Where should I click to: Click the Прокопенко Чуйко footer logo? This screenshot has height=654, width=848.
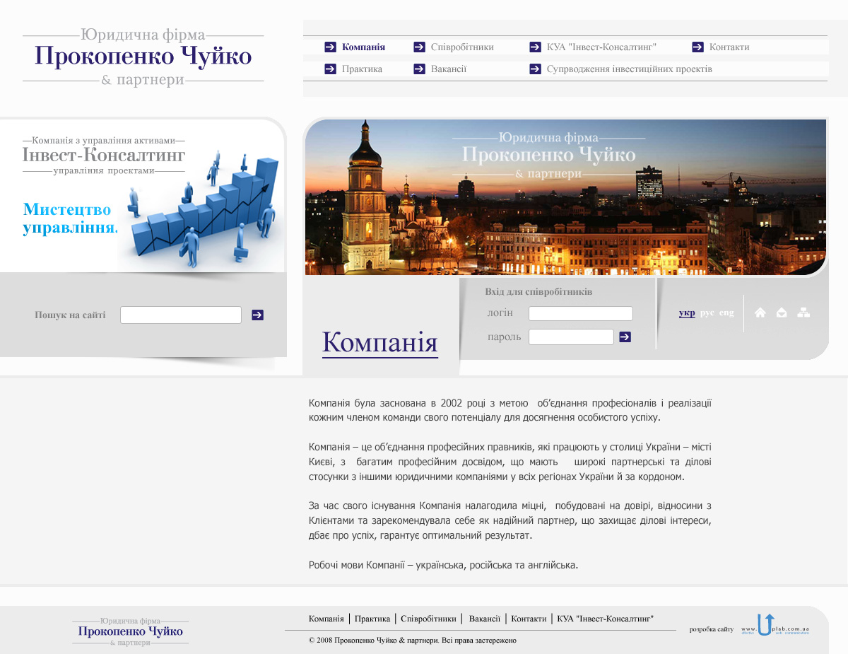[131, 631]
